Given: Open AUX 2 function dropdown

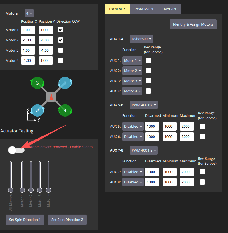Looking at the screenshot, I should coord(132,71).
